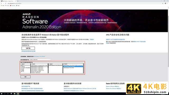Viewport: 169px width, 95px height.
Task: Click the submit button below the lists
Action: pos(26,77)
